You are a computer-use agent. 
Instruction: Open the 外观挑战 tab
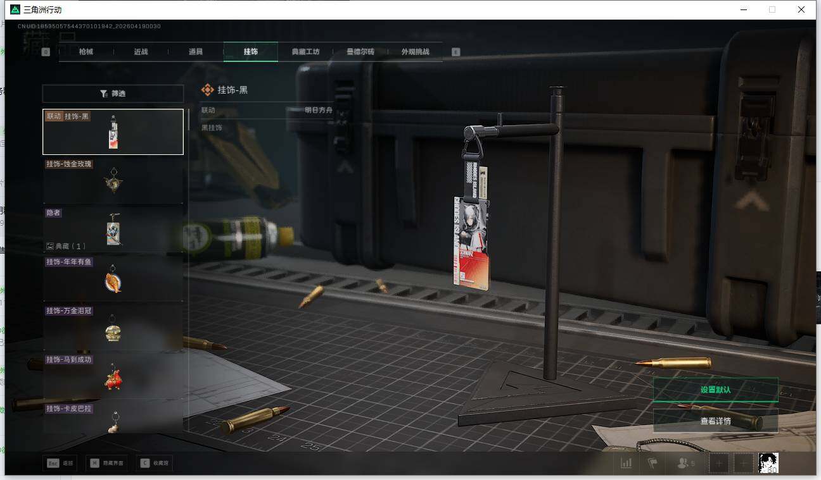415,52
